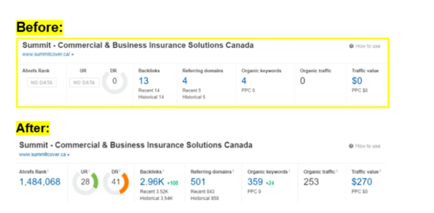Click the help icon beside top How to use
The width and height of the screenshot is (434, 213).
351,46
